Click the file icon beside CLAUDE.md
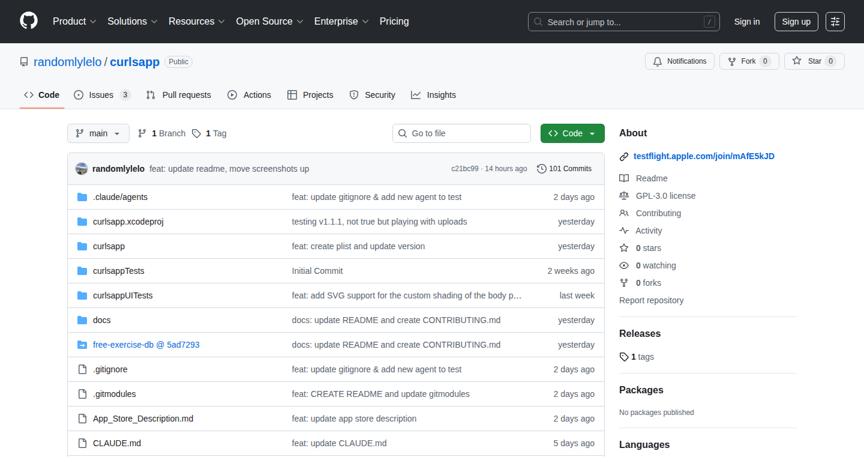 click(82, 443)
